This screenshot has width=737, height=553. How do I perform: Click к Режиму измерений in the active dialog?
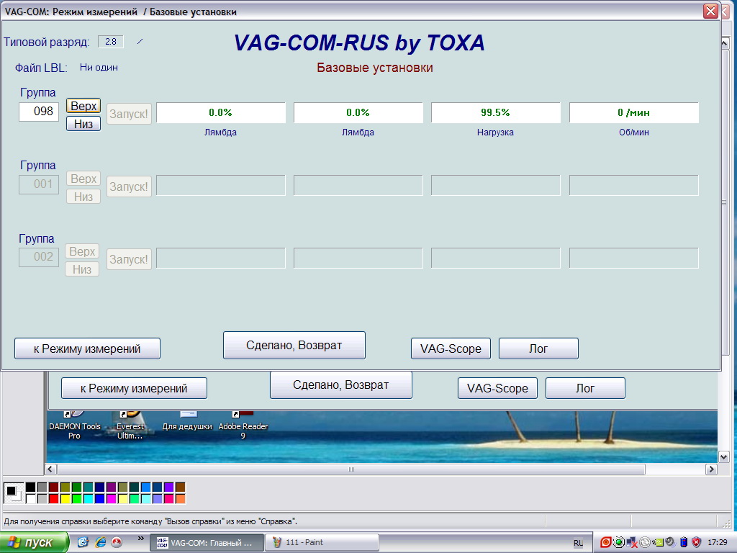(87, 349)
